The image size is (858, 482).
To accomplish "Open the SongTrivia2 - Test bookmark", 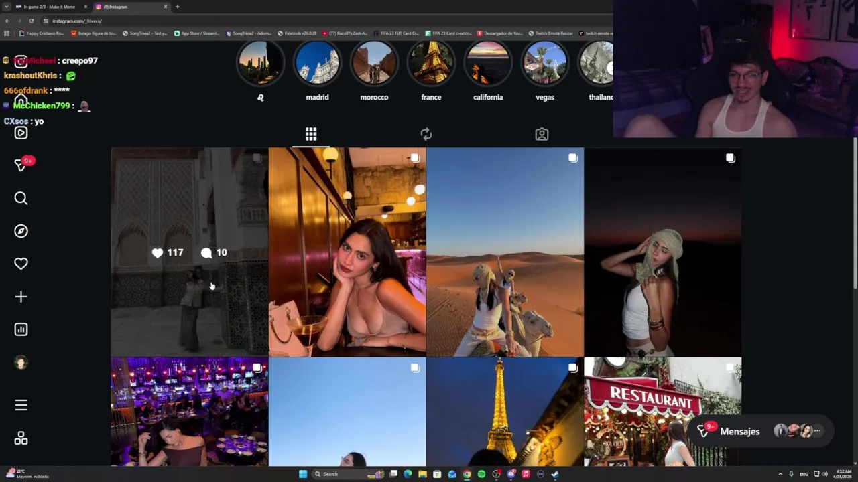I will coord(145,33).
